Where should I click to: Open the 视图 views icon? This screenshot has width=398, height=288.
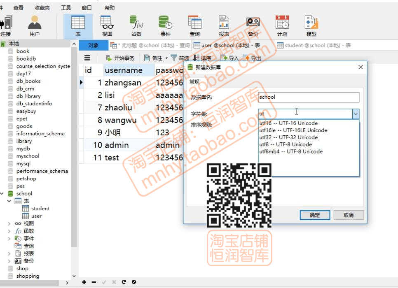tap(107, 26)
